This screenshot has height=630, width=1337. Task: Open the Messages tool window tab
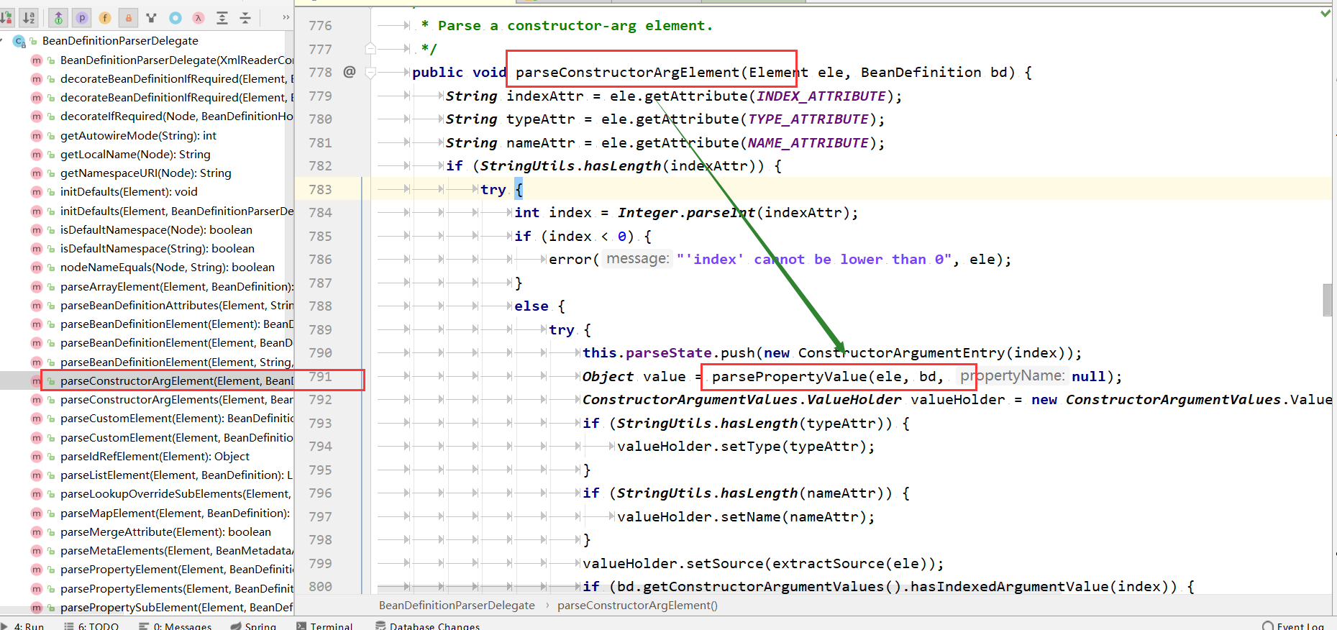pyautogui.click(x=175, y=626)
